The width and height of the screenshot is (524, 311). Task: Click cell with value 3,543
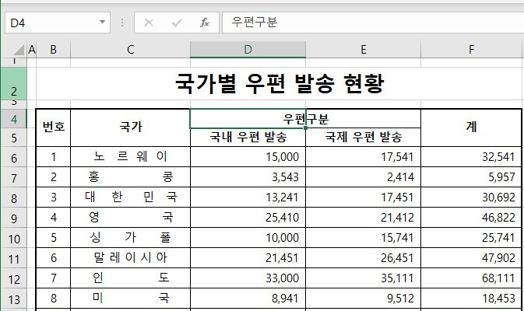click(x=248, y=177)
